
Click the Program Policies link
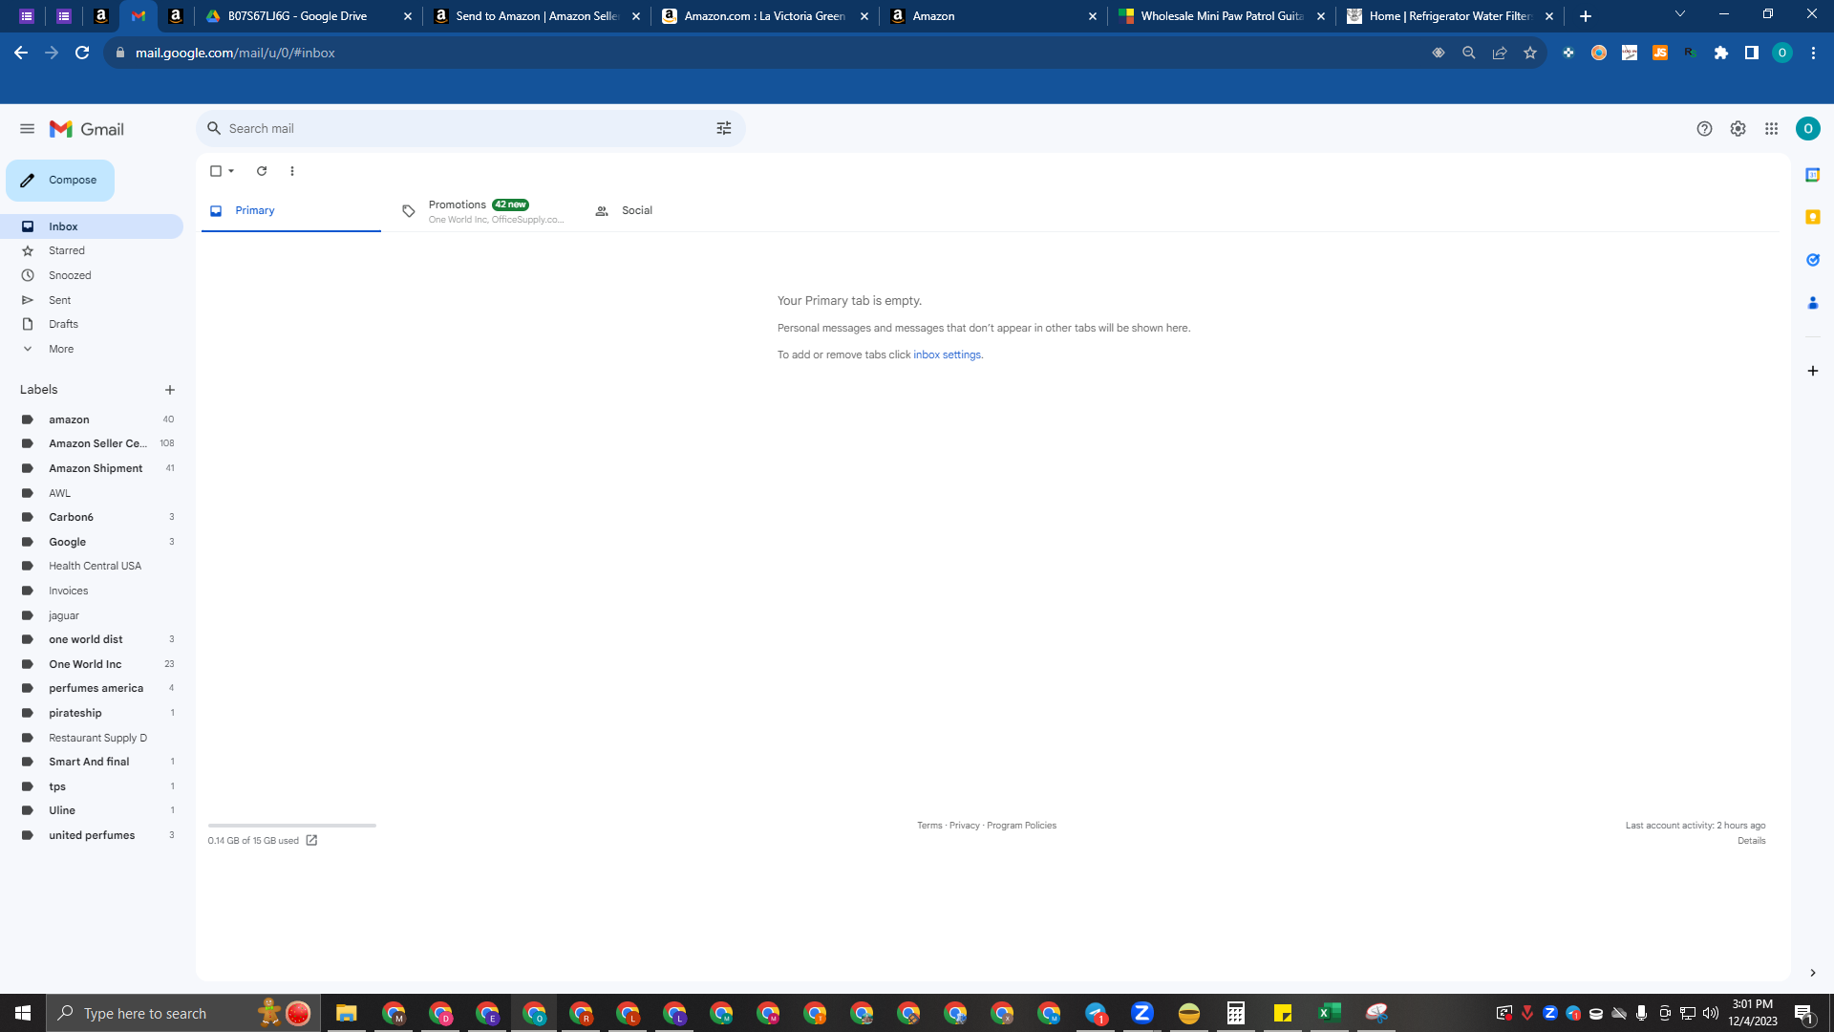[1021, 826]
